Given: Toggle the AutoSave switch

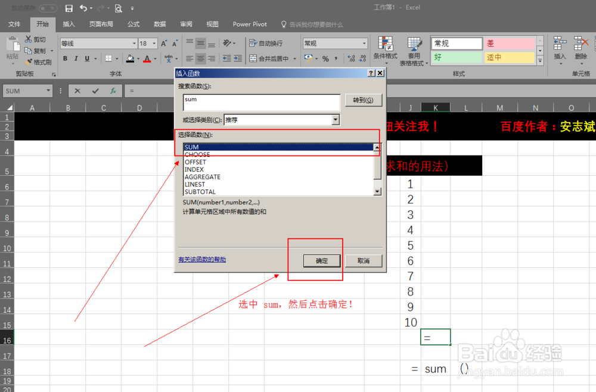Looking at the screenshot, I should [x=48, y=8].
